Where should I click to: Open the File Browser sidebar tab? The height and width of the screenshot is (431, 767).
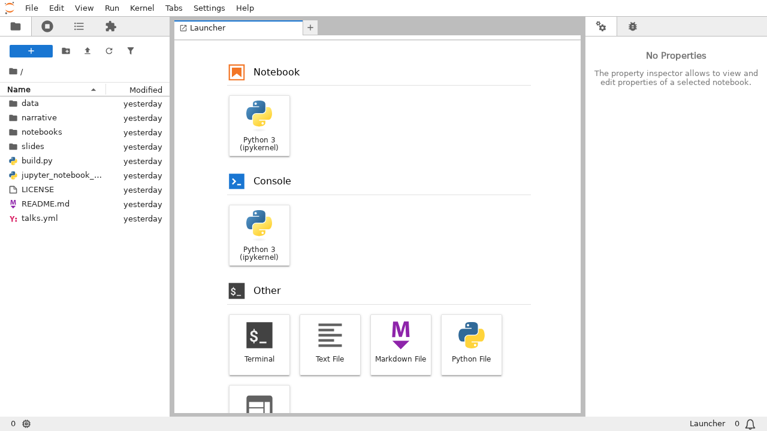pyautogui.click(x=16, y=26)
